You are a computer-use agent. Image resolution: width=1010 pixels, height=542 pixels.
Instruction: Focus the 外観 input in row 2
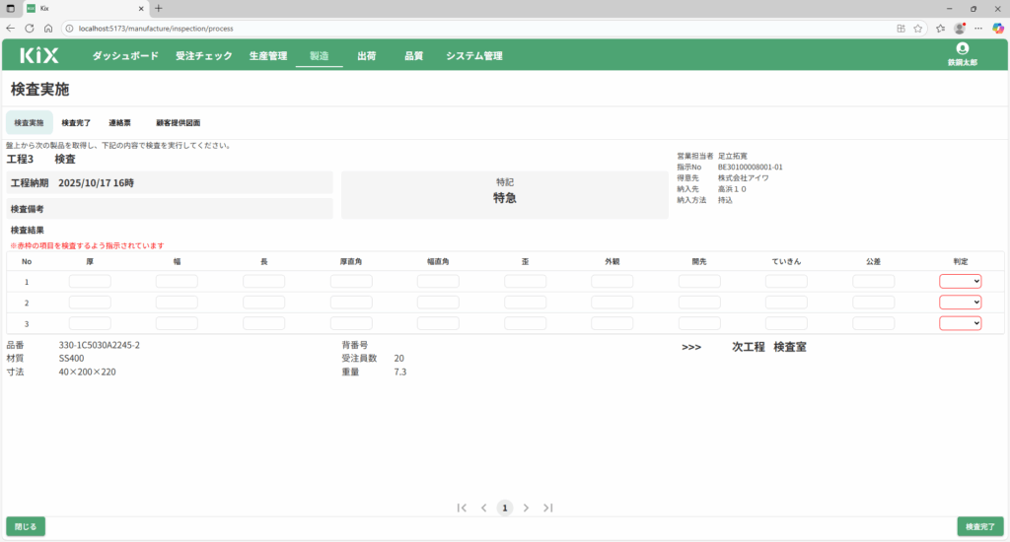pyautogui.click(x=613, y=303)
